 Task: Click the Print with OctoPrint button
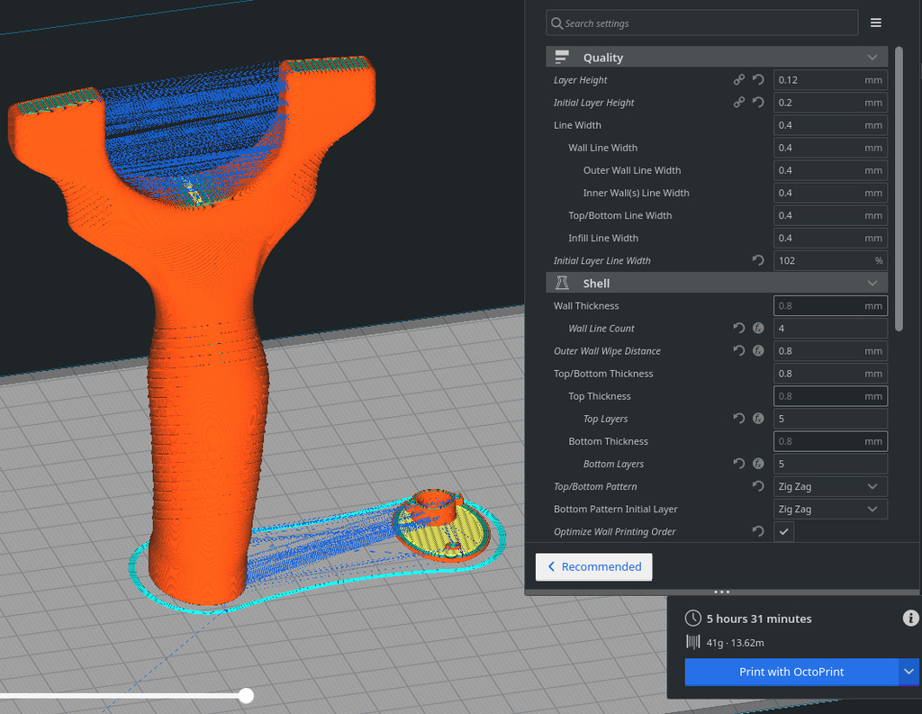coord(791,672)
